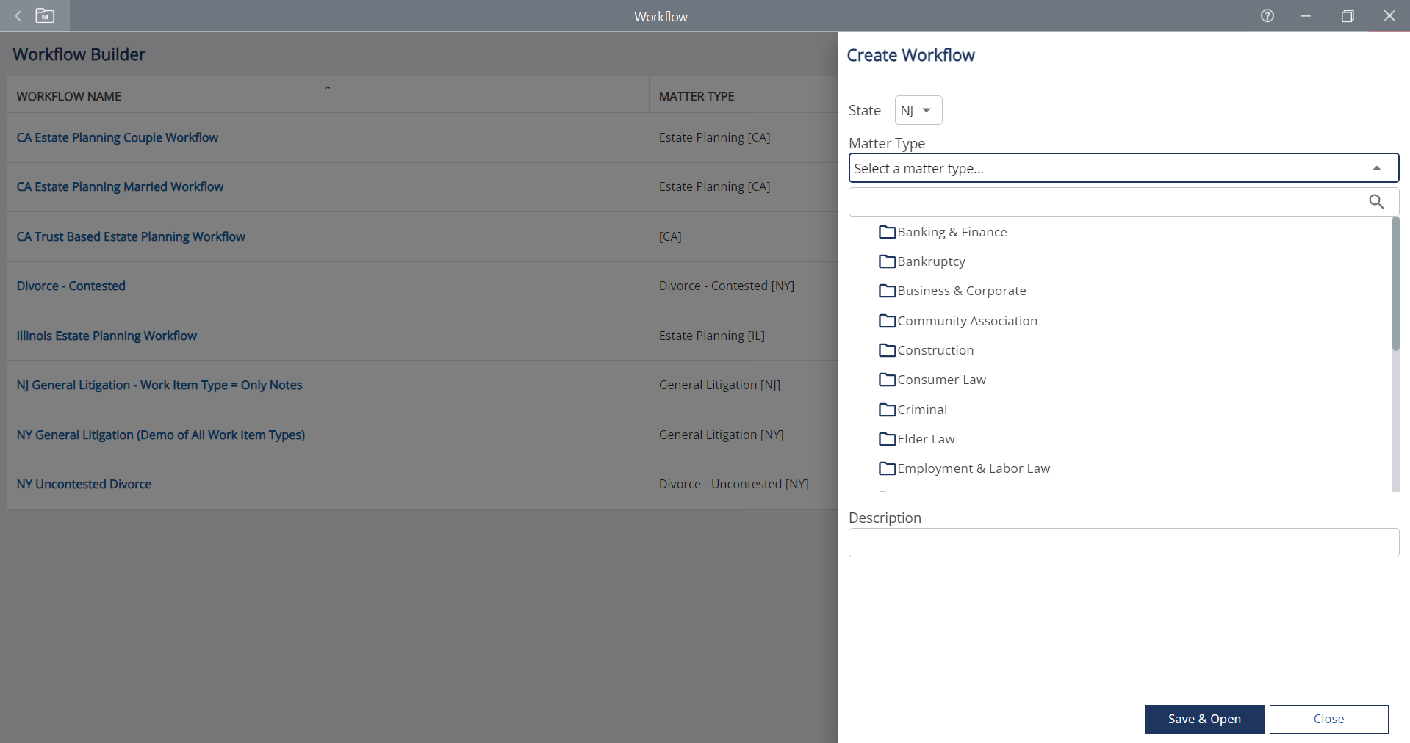Click the Bankruptcy folder icon
This screenshot has height=743, width=1410.
coord(887,261)
